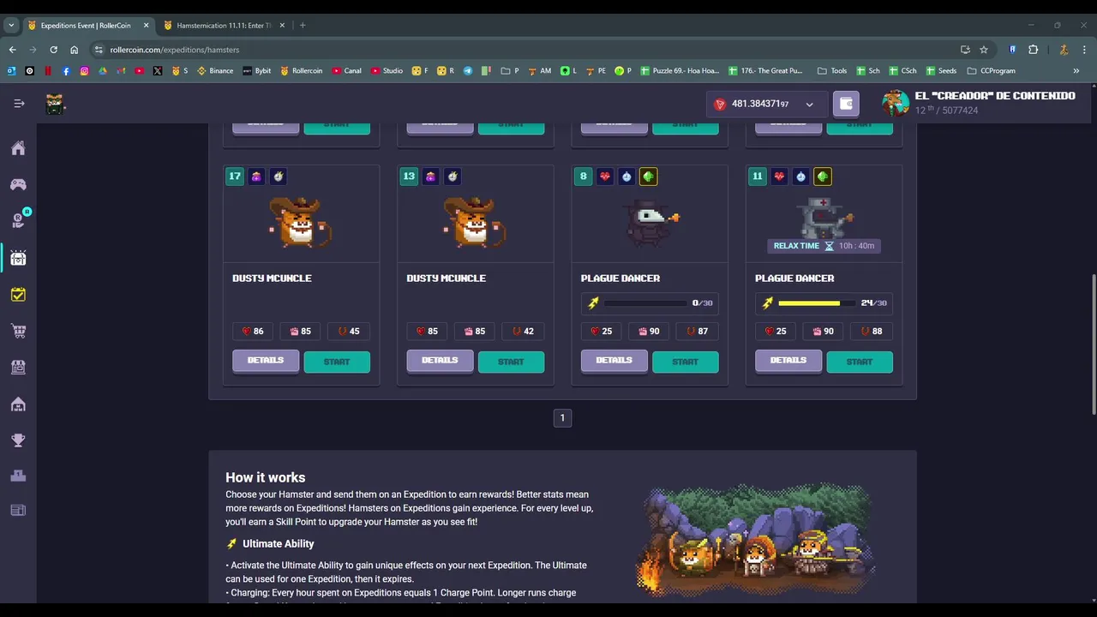1097x617 pixels.
Task: Reload the page with the browser refresh button
Action: (53, 50)
